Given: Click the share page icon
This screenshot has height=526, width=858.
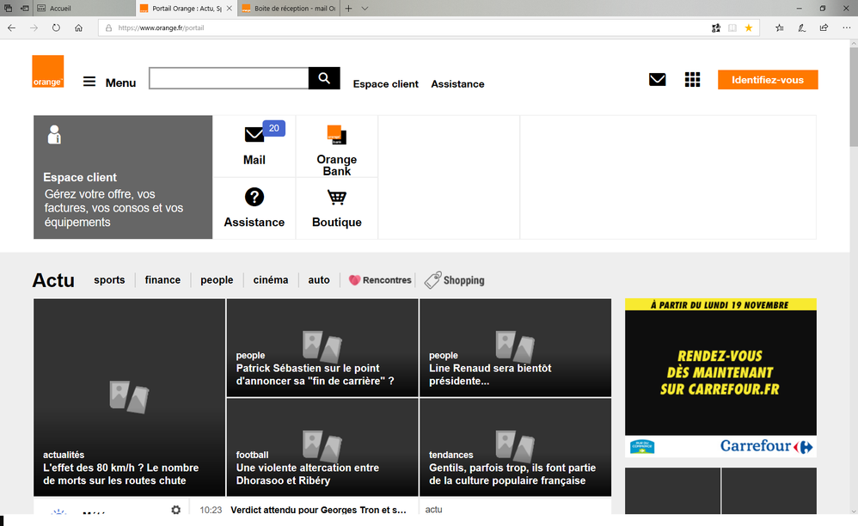Looking at the screenshot, I should pyautogui.click(x=824, y=28).
